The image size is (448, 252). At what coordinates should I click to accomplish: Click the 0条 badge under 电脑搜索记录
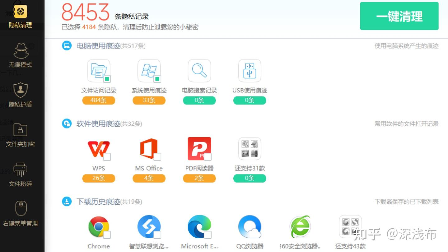[x=199, y=100]
